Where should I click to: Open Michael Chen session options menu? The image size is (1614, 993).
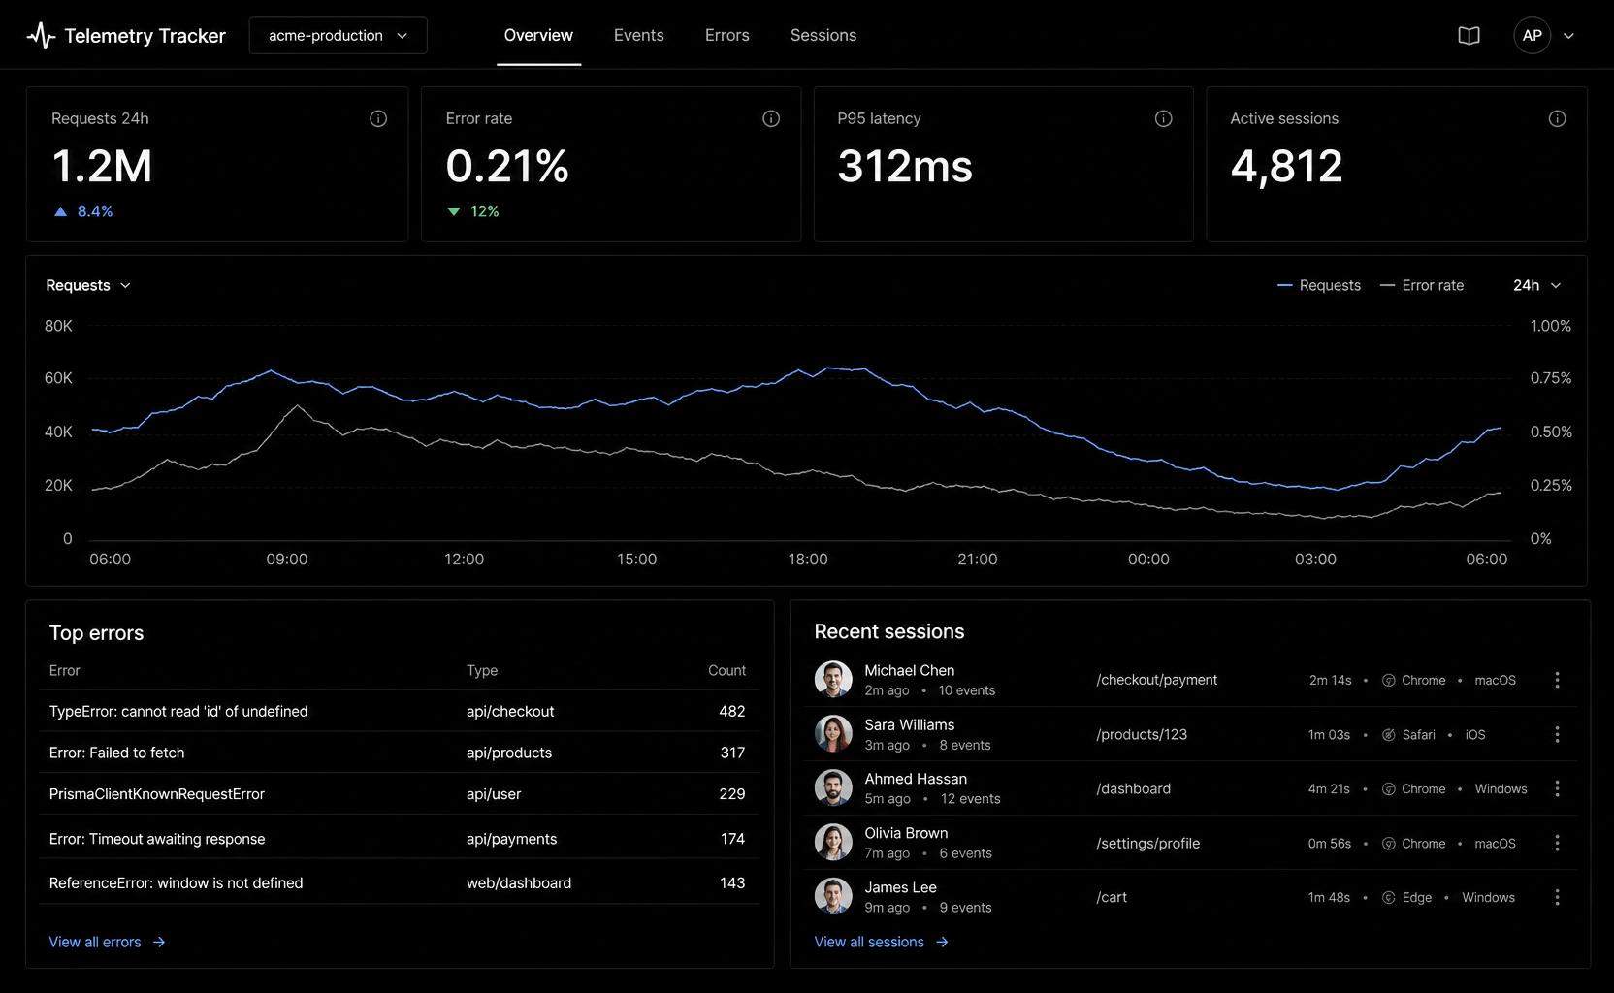click(1557, 680)
